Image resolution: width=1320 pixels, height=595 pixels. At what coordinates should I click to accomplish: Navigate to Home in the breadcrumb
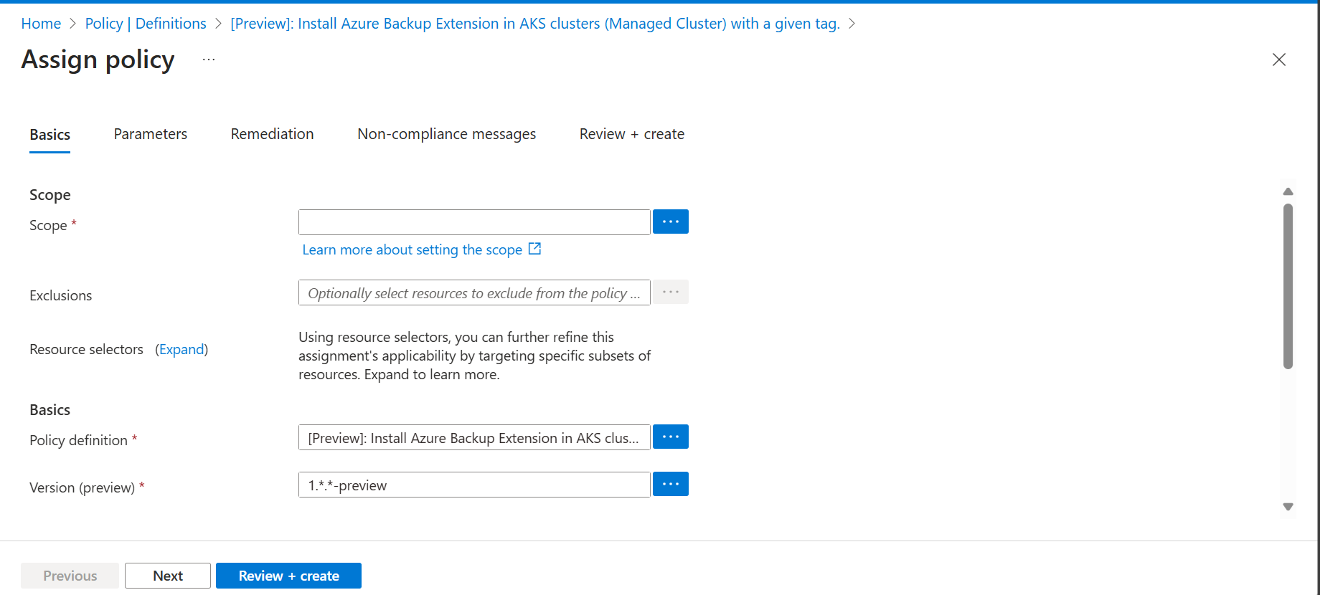click(x=41, y=24)
